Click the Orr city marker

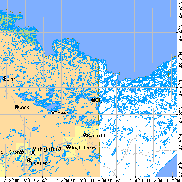[5, 79]
